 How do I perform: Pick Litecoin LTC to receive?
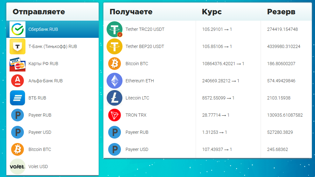click(x=137, y=98)
